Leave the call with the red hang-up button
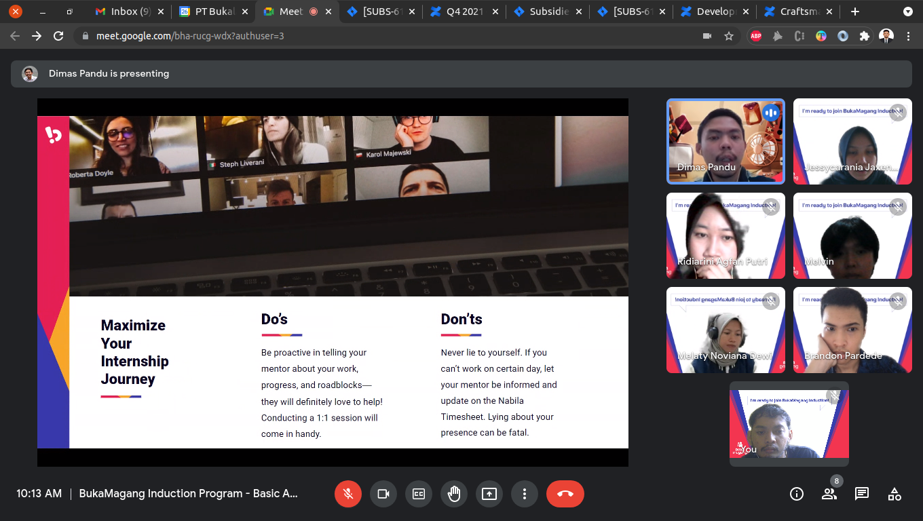923x521 pixels. pyautogui.click(x=565, y=494)
